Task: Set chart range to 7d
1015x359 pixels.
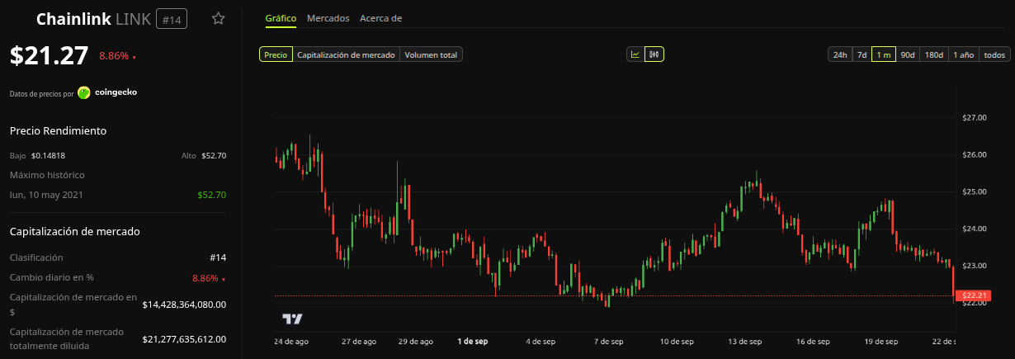Action: point(862,54)
